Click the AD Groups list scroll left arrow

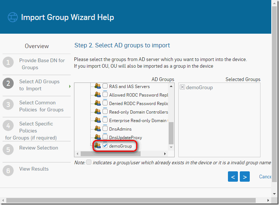coord(77,154)
